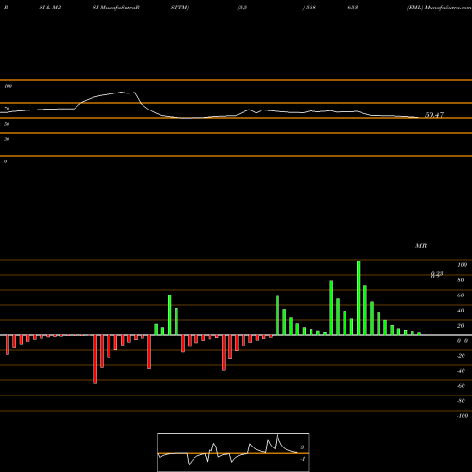Click the ")538" value in header
The width and height of the screenshot is (472, 472).
point(309,8)
